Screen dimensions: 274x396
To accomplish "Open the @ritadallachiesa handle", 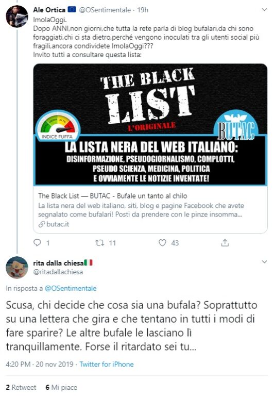I will point(58,272).
